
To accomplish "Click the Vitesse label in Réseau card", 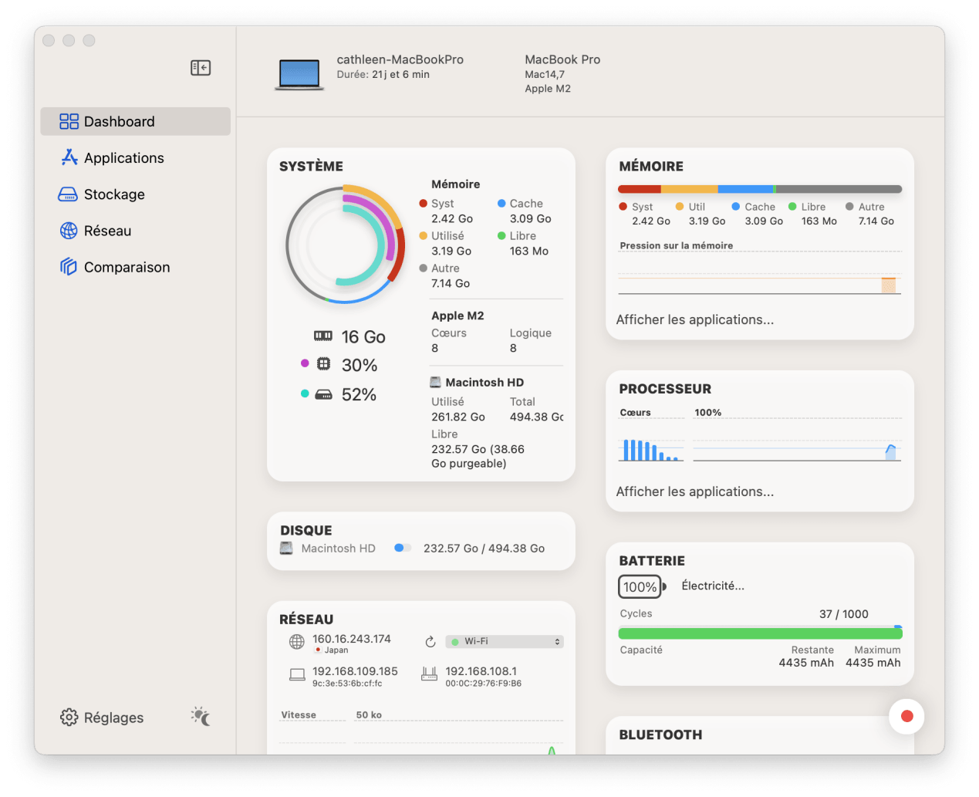I will (x=299, y=715).
